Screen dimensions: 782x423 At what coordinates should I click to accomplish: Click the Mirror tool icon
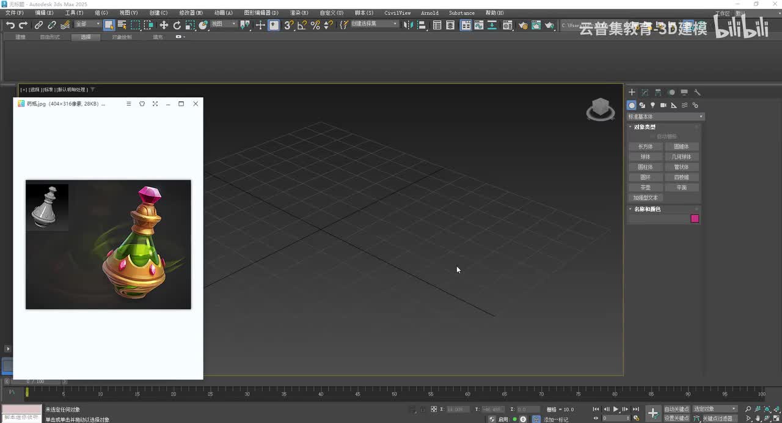point(408,25)
